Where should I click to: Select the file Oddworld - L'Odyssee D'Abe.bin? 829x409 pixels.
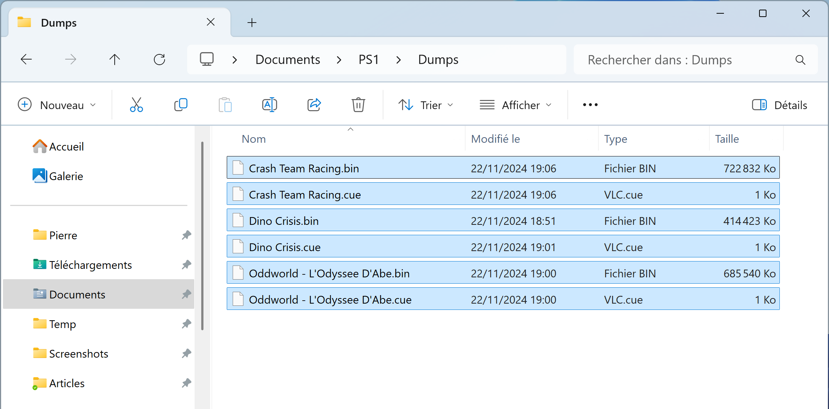coord(503,273)
